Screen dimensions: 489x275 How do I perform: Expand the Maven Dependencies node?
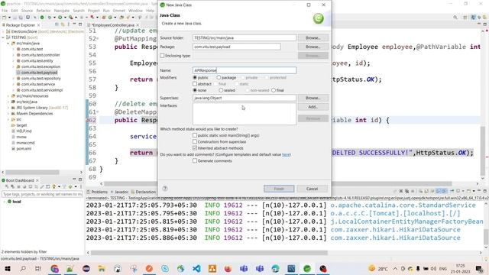(x=8, y=114)
